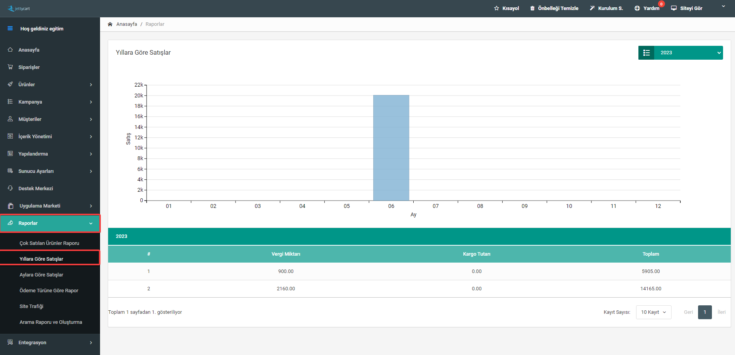Viewport: 735px width, 355px height.
Task: Click the Entegrasyon icon
Action: 10,342
